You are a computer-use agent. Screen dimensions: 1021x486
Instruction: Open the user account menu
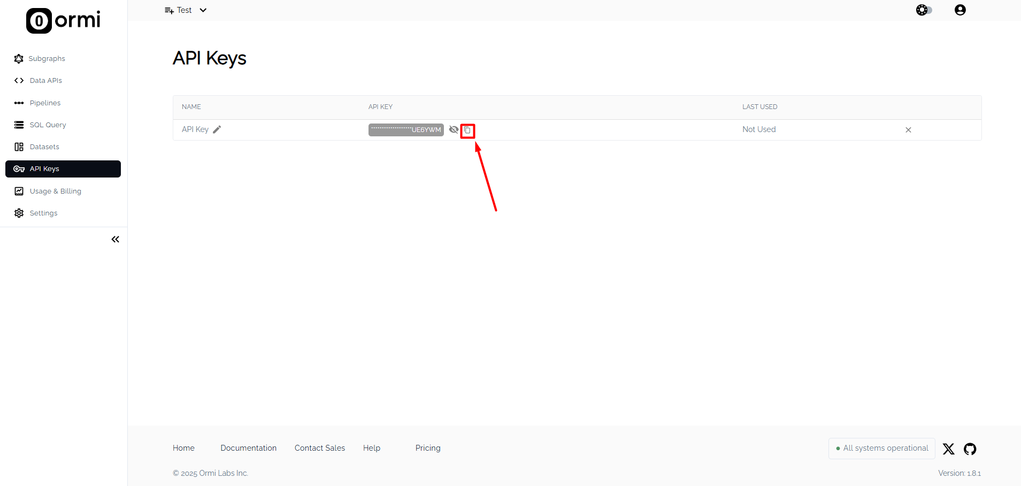960,10
